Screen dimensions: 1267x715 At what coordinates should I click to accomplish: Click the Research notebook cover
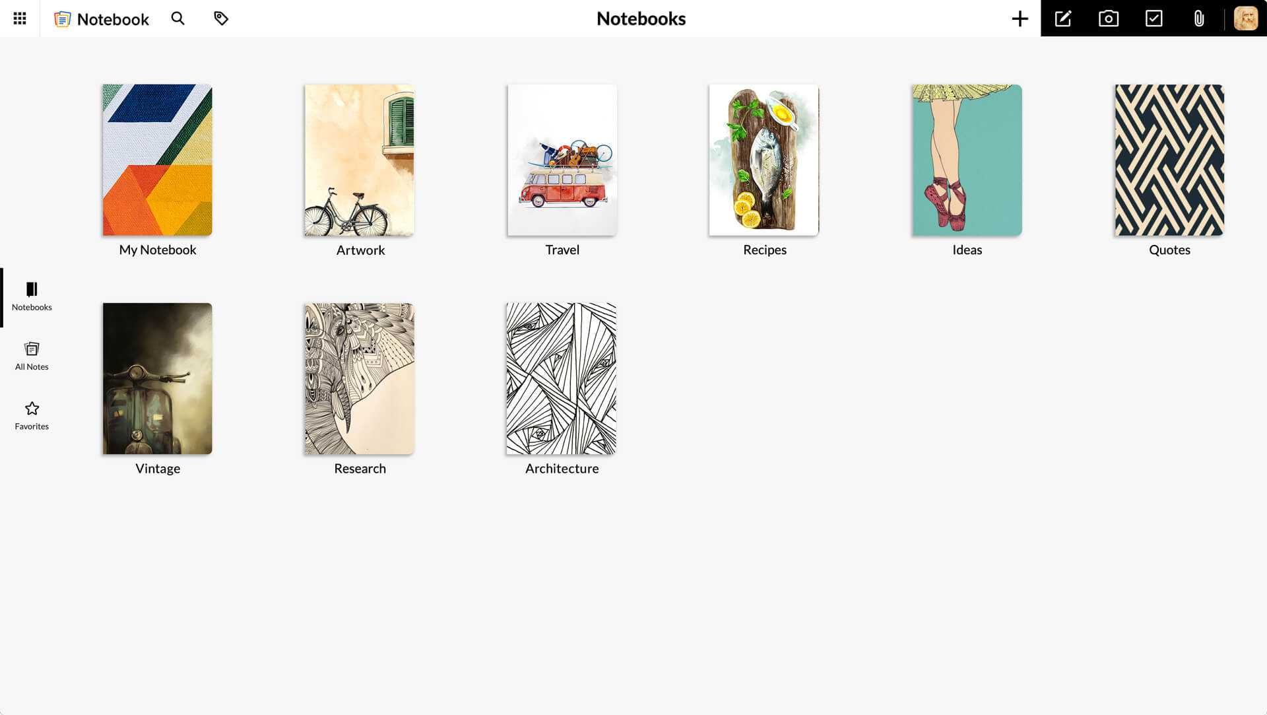pyautogui.click(x=360, y=378)
